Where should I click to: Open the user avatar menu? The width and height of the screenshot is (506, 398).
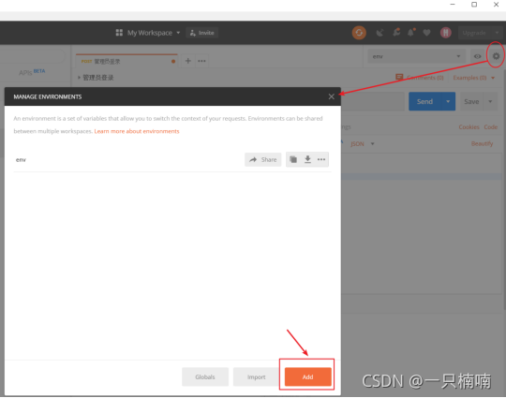pyautogui.click(x=446, y=33)
